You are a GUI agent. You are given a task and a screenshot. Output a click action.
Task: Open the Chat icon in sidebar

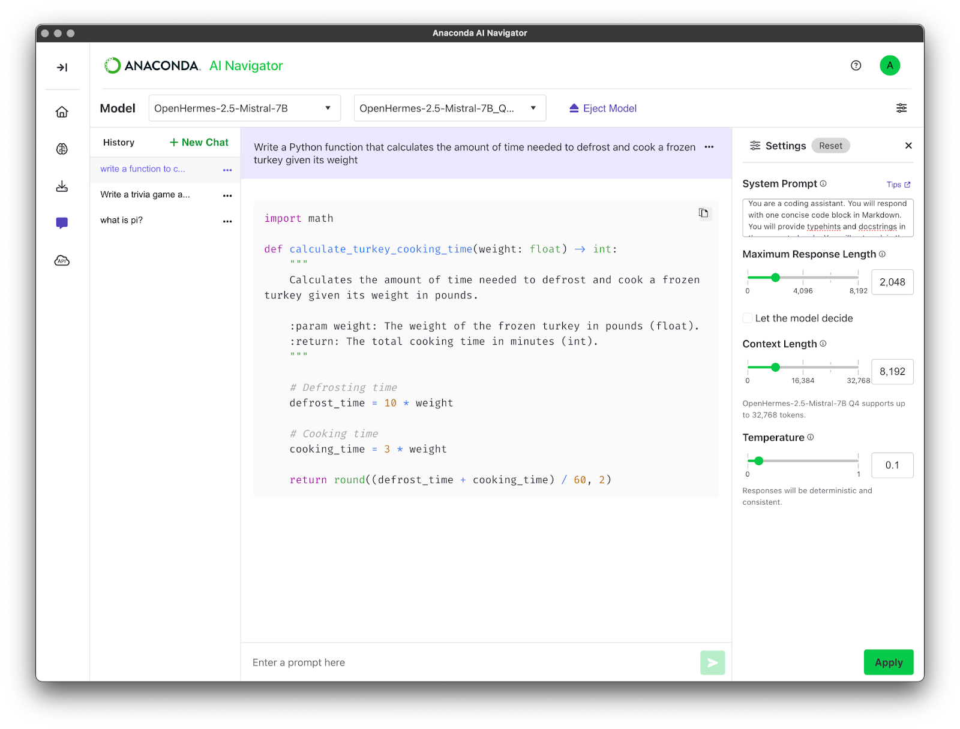62,223
